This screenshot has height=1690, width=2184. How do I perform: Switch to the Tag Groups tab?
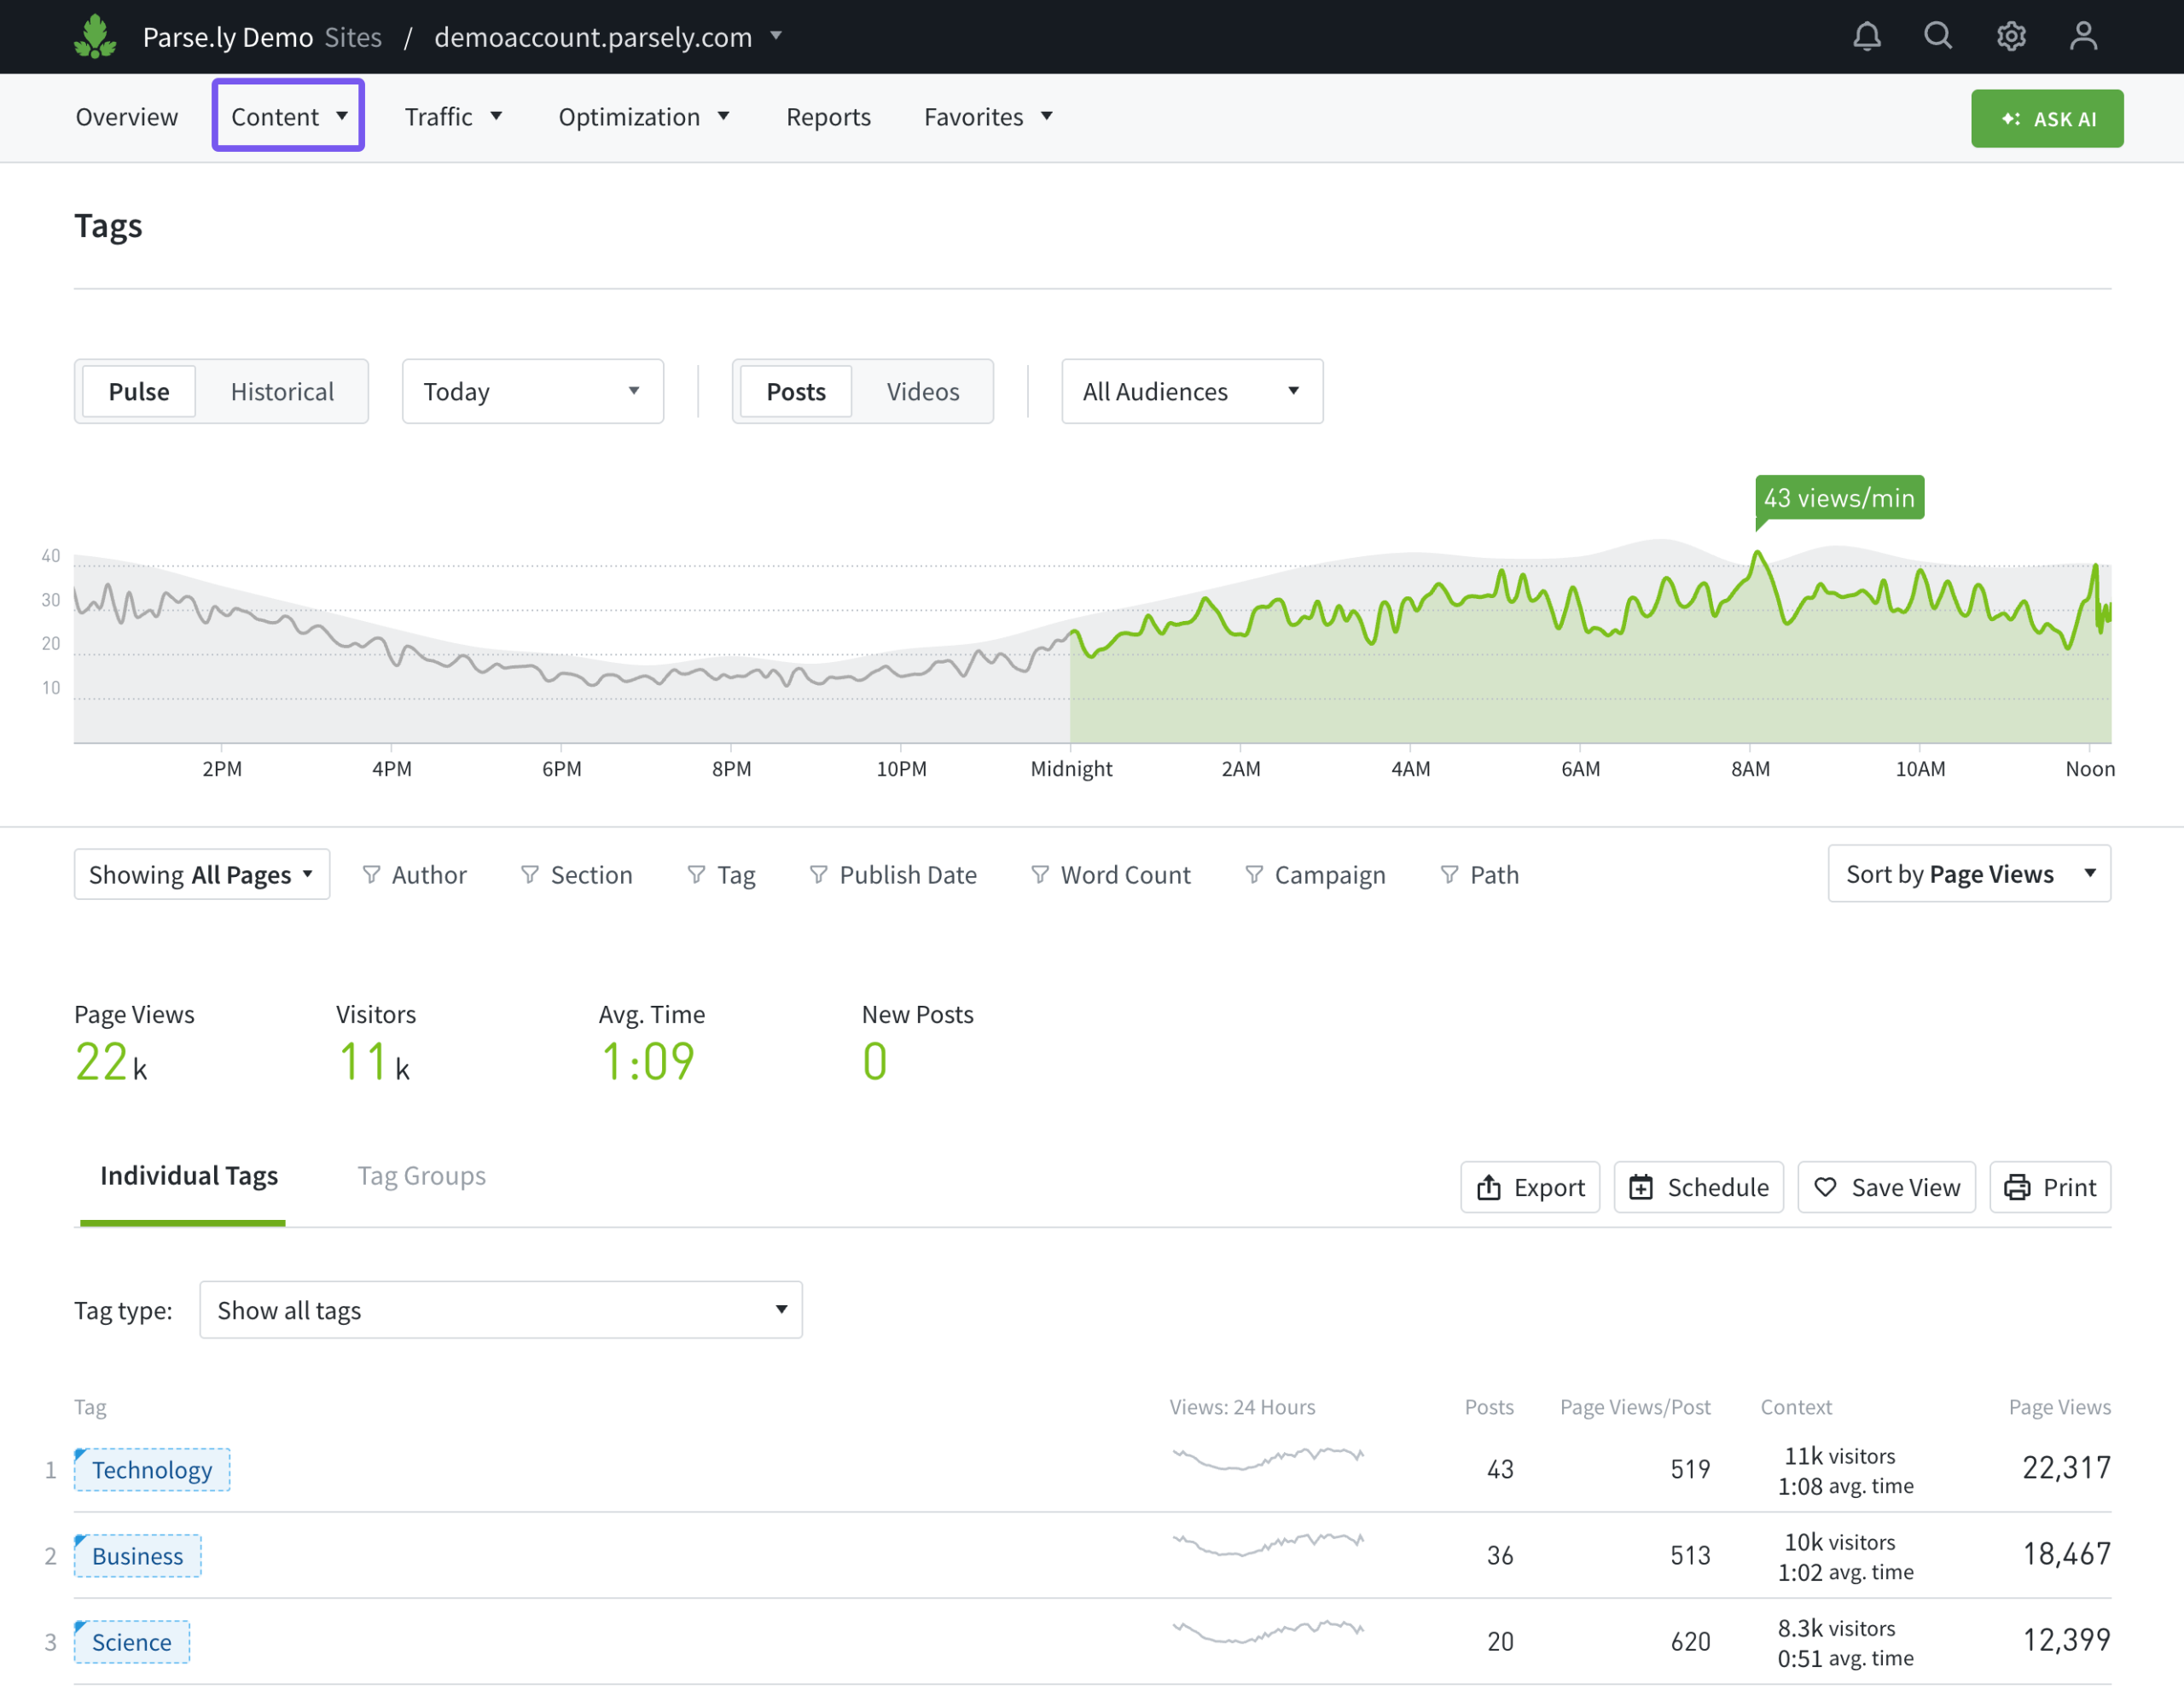point(421,1176)
